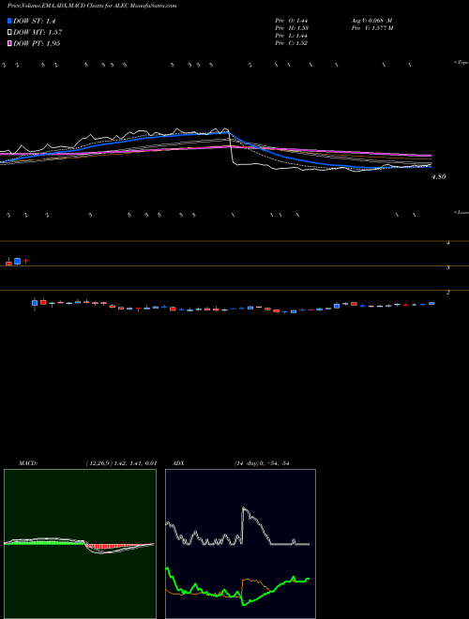Click the white DOW MT legend swatch
The image size is (469, 619).
click(x=9, y=33)
